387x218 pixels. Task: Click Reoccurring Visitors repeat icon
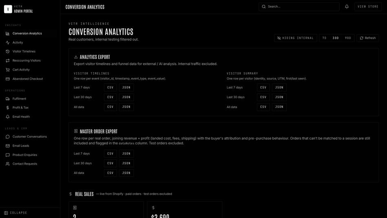8,60
